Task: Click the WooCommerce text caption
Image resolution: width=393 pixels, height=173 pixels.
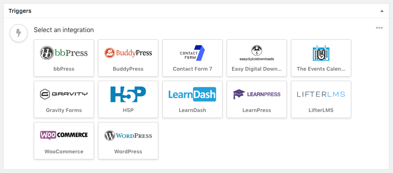Action: (64, 151)
